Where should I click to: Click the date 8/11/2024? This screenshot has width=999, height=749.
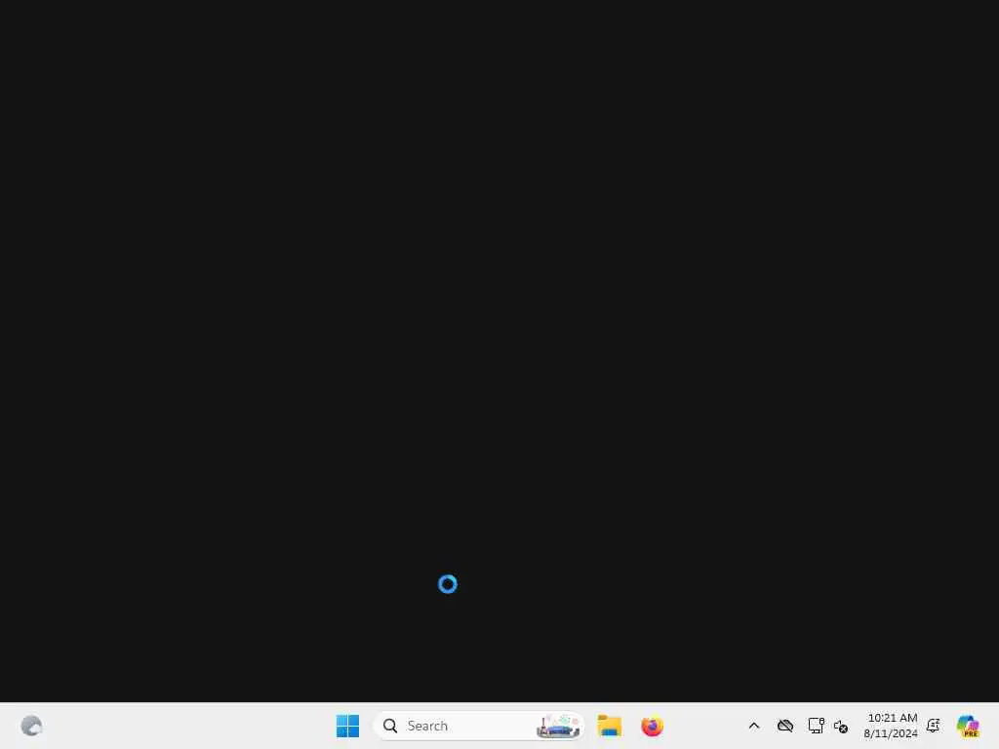890,733
